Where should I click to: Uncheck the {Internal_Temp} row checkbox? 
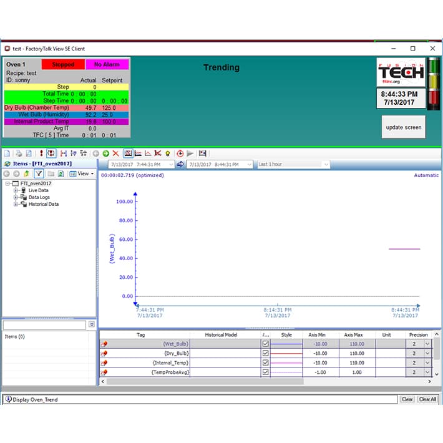click(265, 363)
